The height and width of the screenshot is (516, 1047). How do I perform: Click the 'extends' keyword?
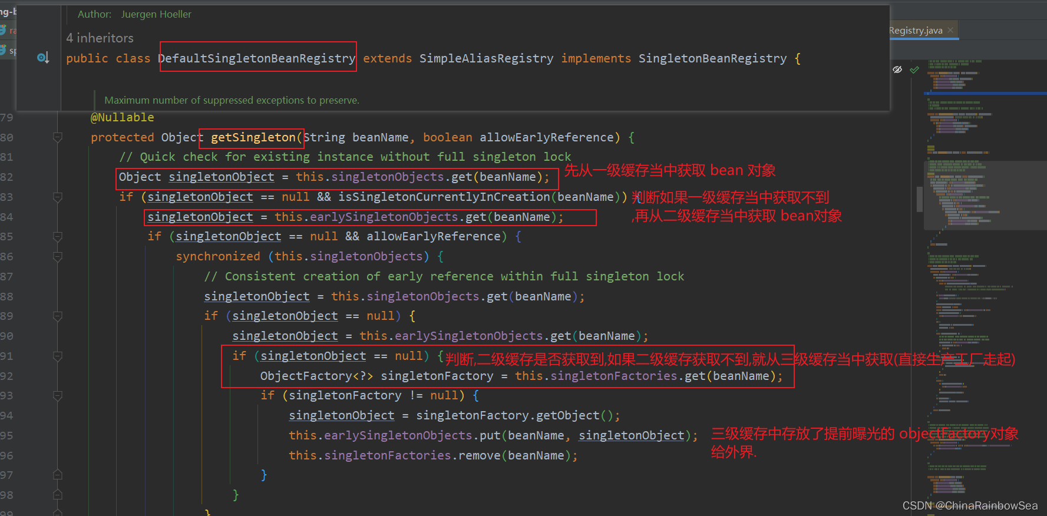coord(387,58)
